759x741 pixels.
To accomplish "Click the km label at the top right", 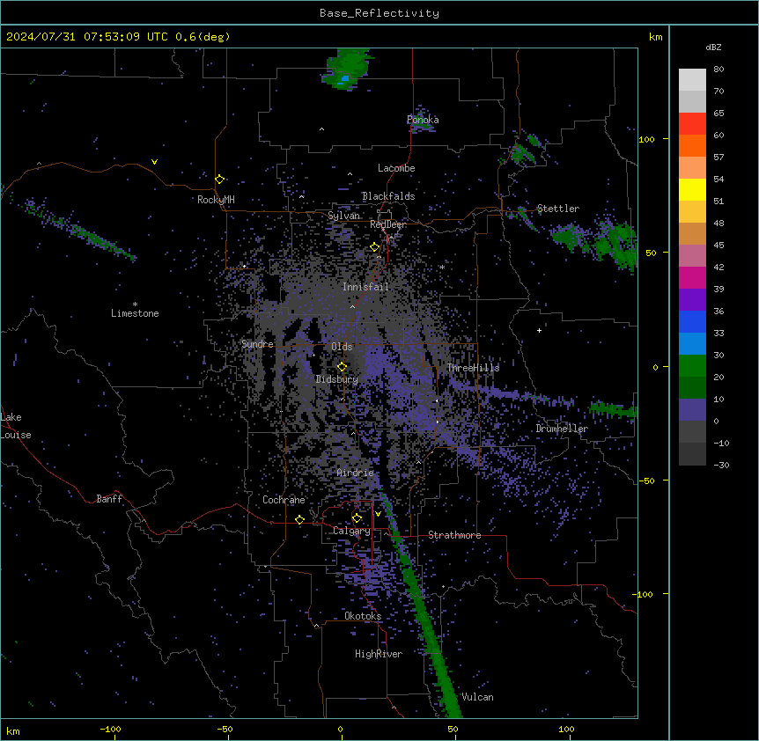I will coord(656,37).
